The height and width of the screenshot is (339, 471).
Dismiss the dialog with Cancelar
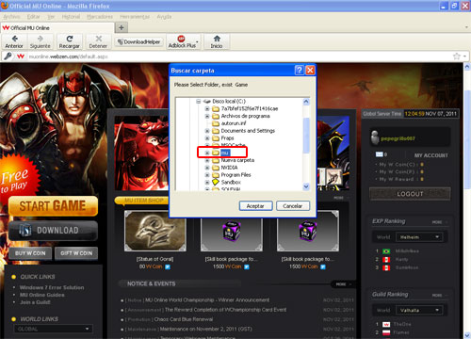point(293,206)
